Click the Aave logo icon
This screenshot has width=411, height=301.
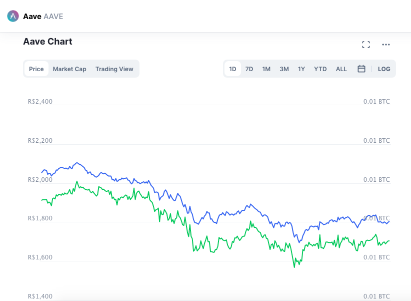[13, 17]
